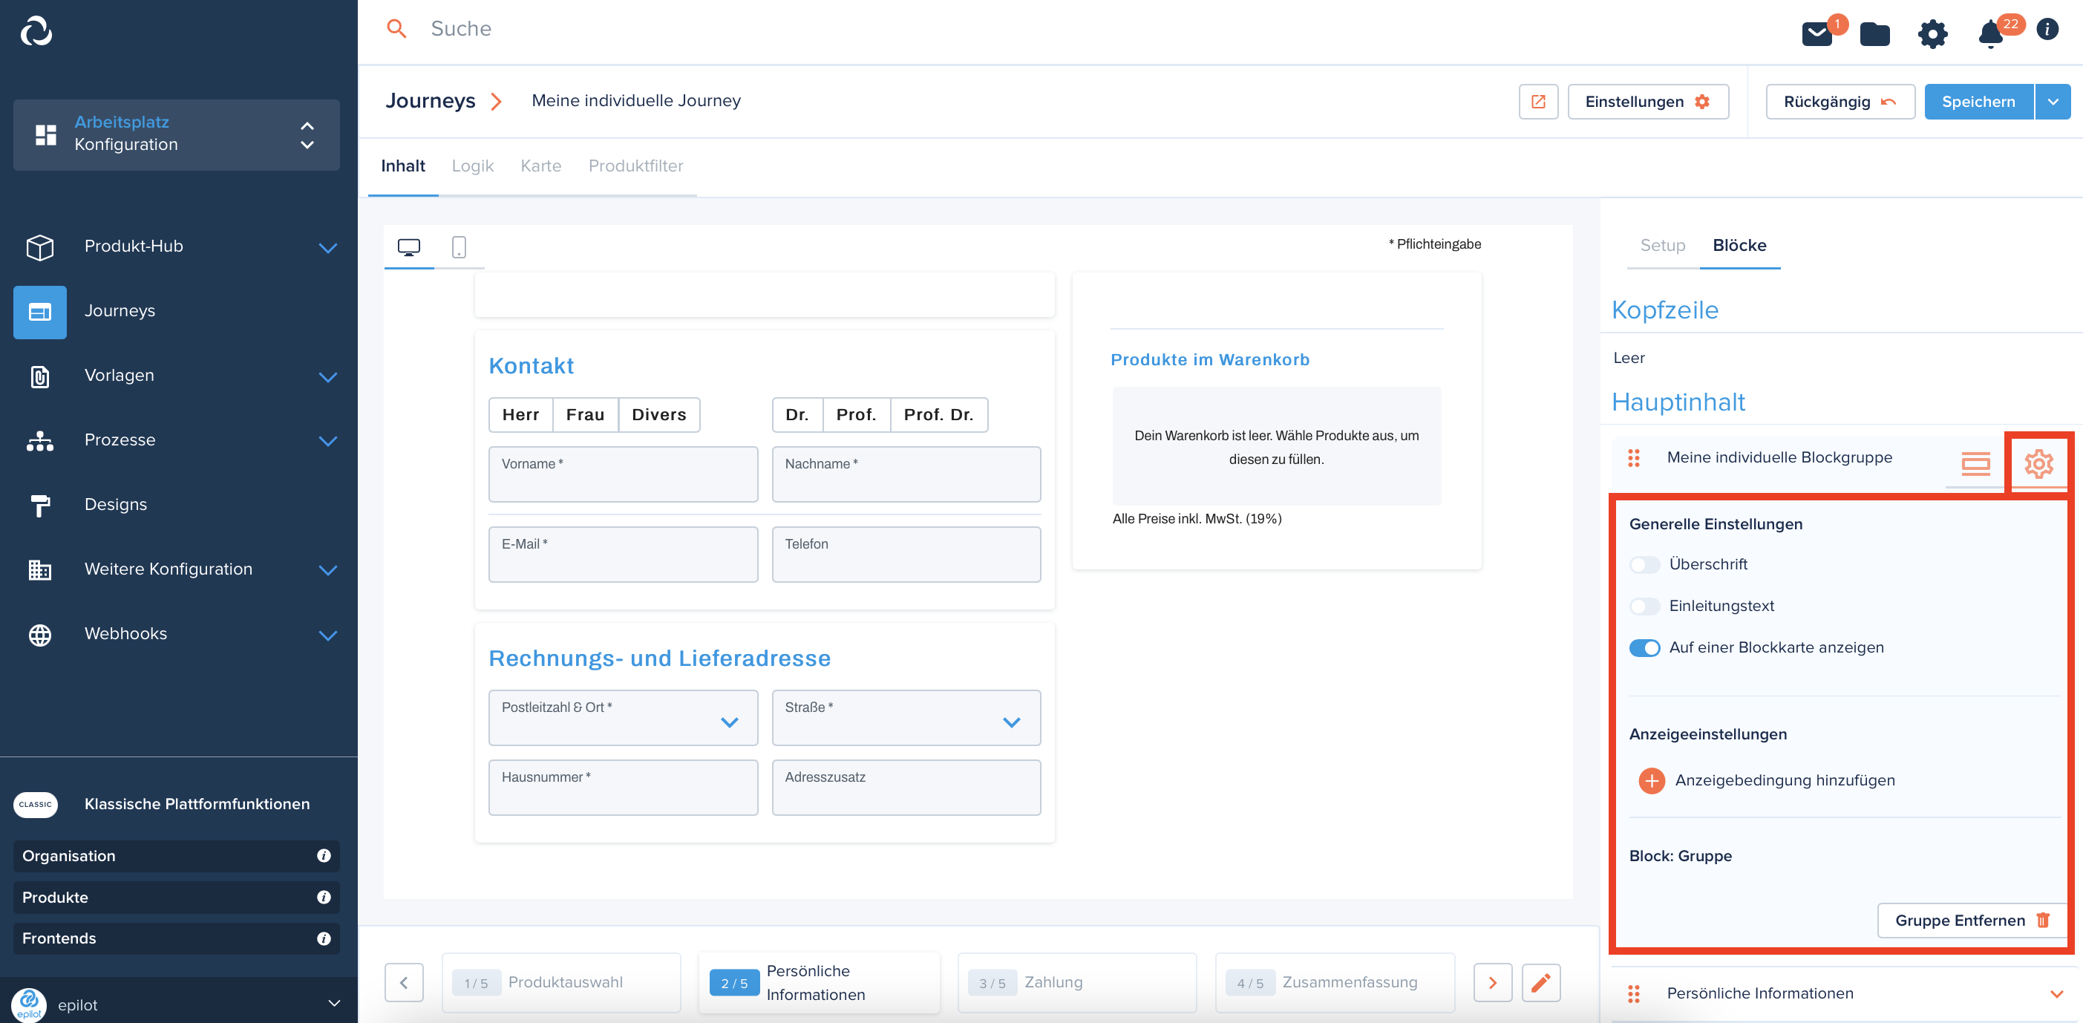
Task: Switch to mobile preview icon
Action: pyautogui.click(x=459, y=246)
